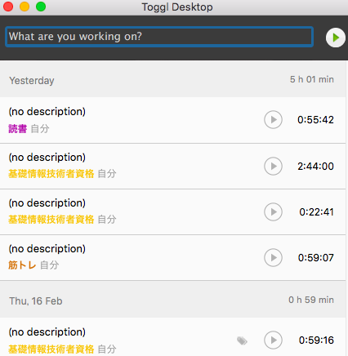Click duration 2:44:00
Screen dimensions: 348x356
click(315, 167)
